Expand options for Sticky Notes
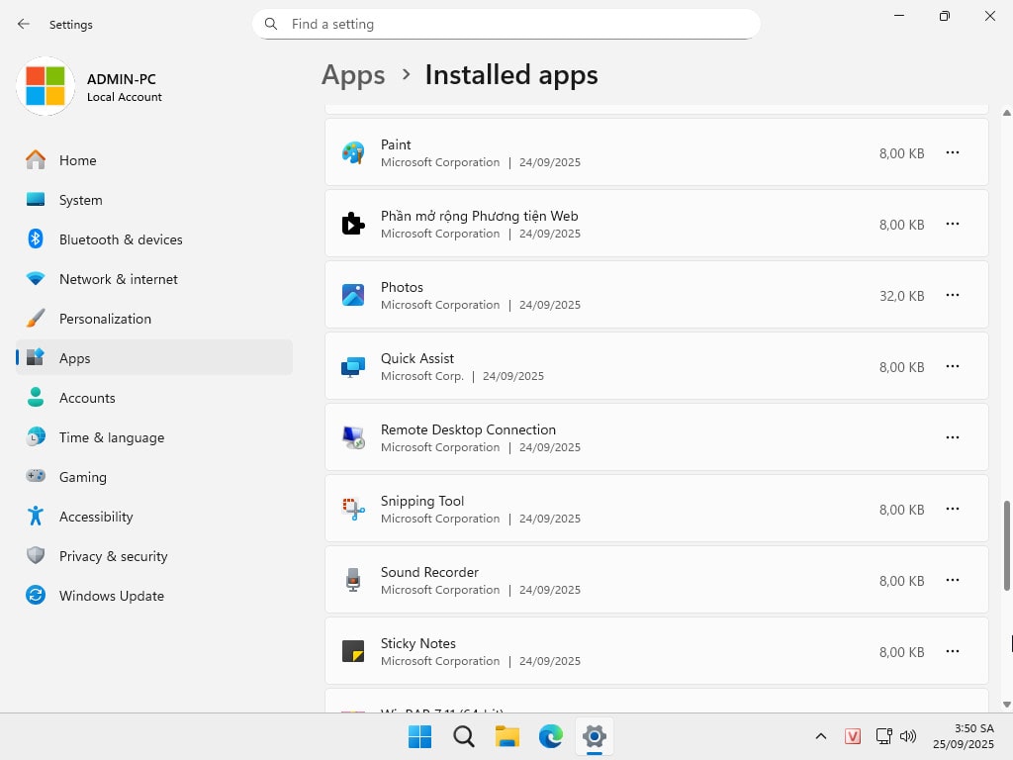Viewport: 1013px width, 760px height. pyautogui.click(x=952, y=651)
